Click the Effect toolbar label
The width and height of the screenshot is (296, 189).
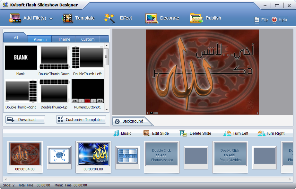point(126,18)
